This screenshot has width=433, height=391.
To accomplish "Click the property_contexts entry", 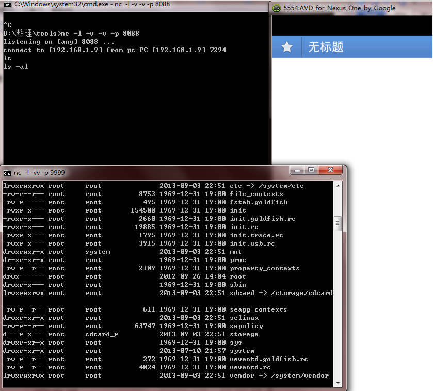I will click(265, 268).
